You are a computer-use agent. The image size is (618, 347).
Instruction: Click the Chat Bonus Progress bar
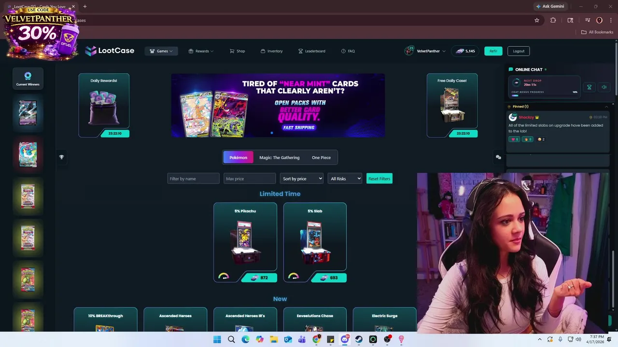pyautogui.click(x=545, y=94)
